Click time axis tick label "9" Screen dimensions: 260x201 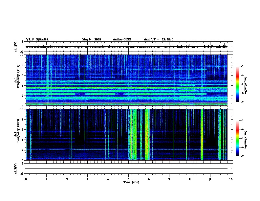[x=210, y=179]
